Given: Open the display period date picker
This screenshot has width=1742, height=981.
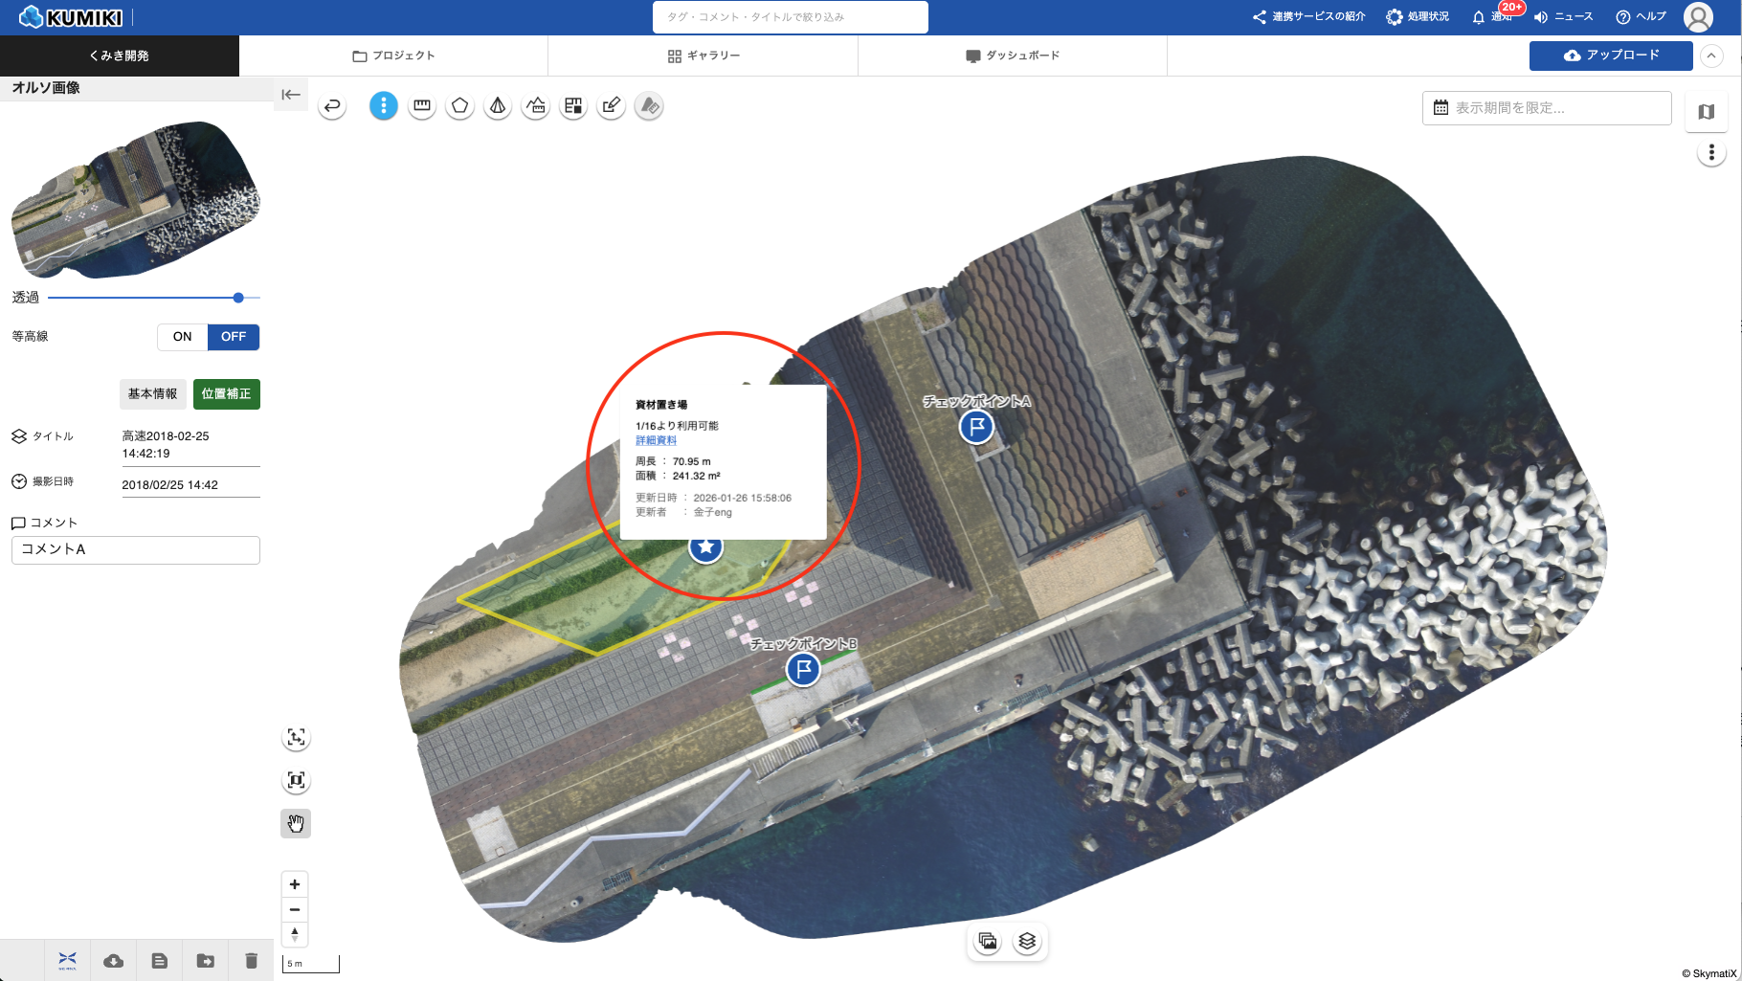Looking at the screenshot, I should tap(1546, 108).
